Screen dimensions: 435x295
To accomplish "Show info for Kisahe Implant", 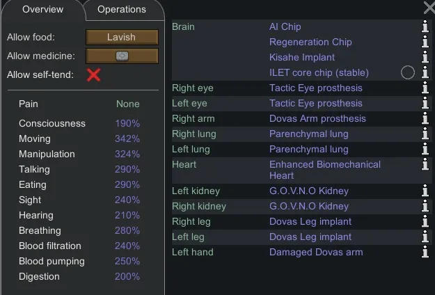I will 425,57.
